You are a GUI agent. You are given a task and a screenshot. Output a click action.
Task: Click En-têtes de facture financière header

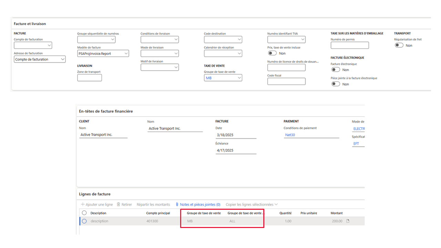tap(106, 111)
